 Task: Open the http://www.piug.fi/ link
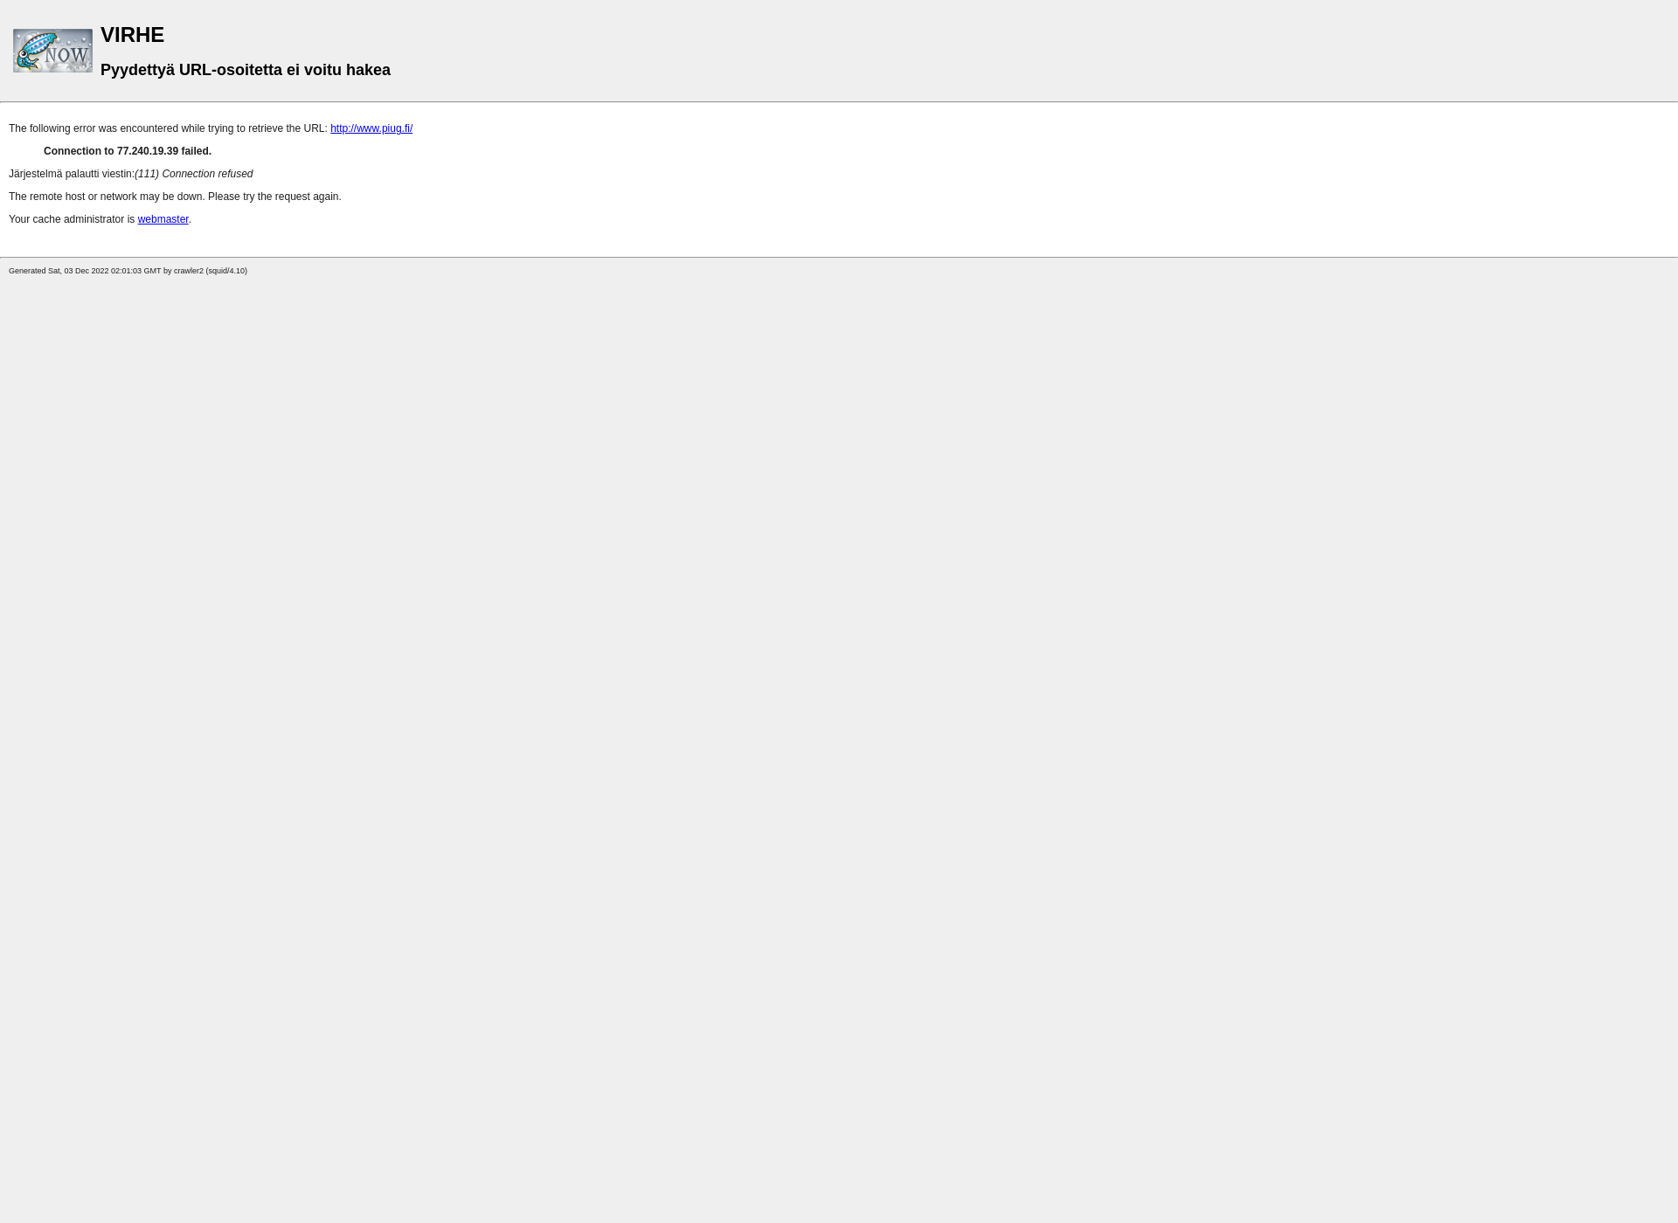(371, 128)
